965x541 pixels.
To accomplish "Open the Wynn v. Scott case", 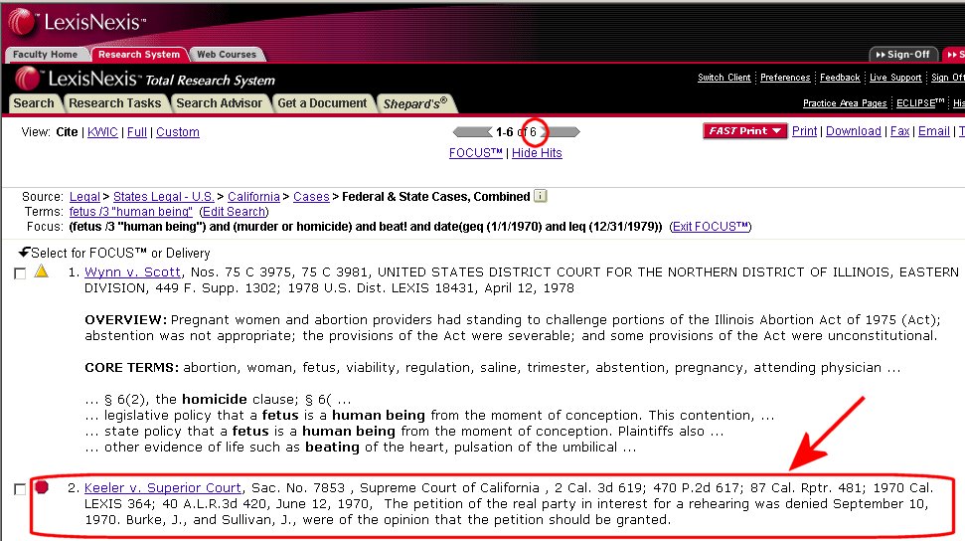I will [x=132, y=271].
